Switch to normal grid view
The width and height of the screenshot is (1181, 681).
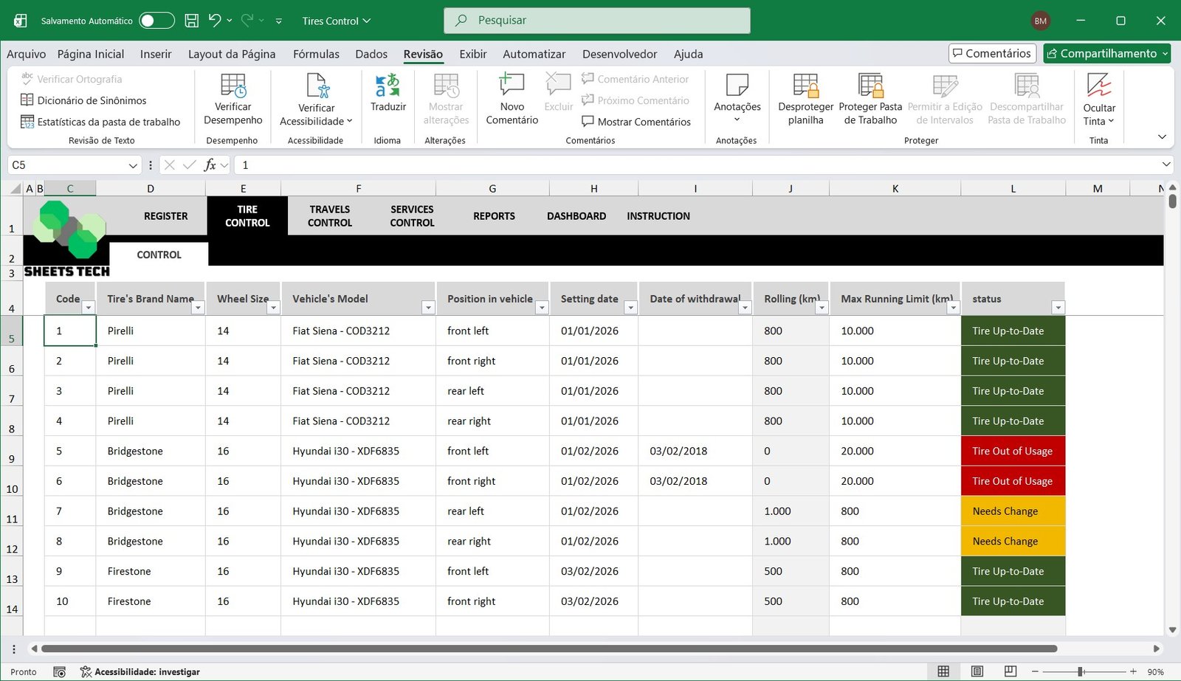tap(943, 671)
